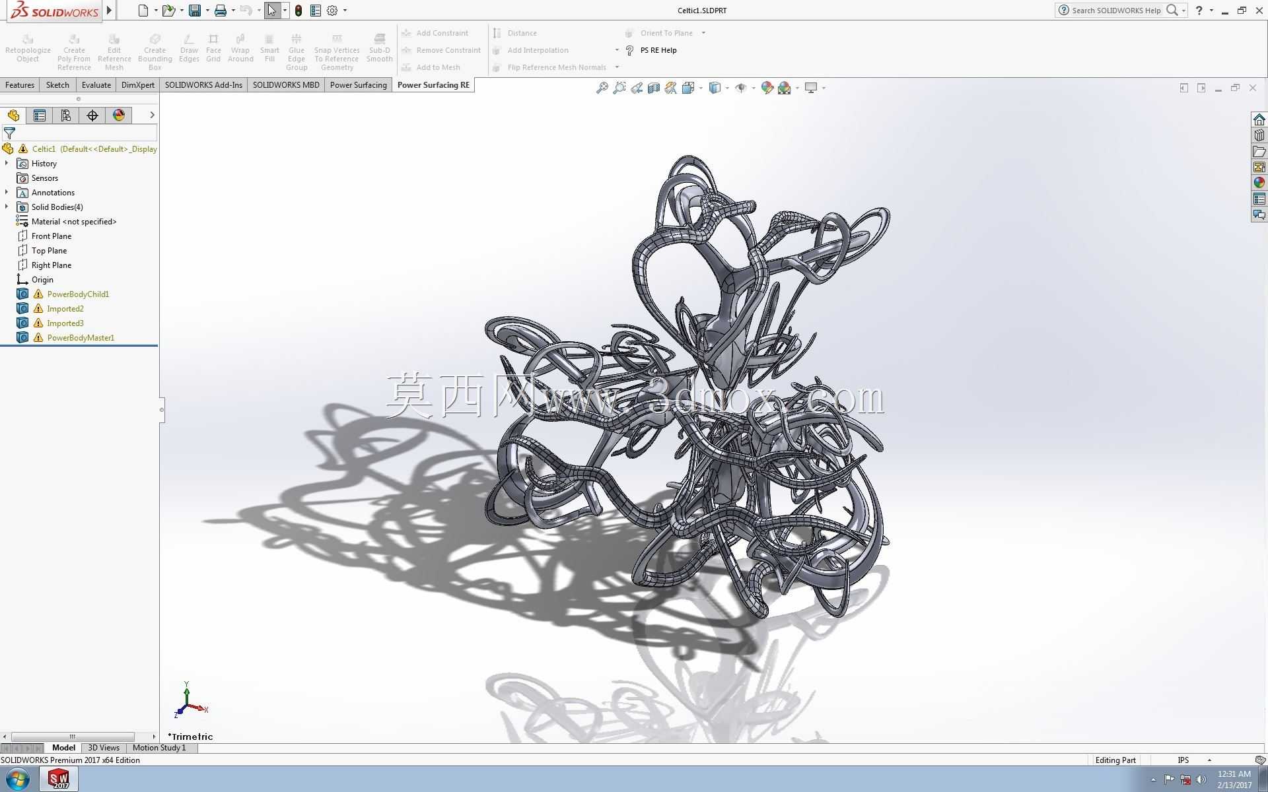
Task: Select Imported2 in the feature tree
Action: click(65, 308)
